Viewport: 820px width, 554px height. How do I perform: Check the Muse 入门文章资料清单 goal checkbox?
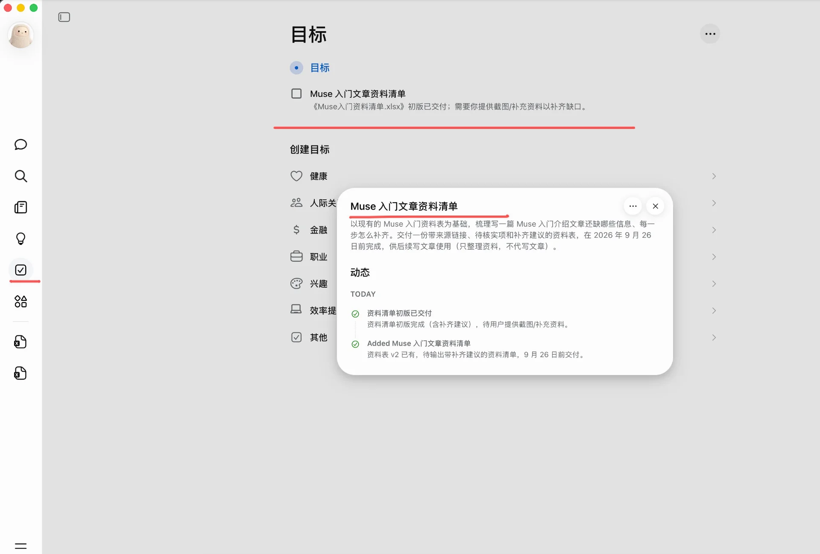tap(296, 93)
